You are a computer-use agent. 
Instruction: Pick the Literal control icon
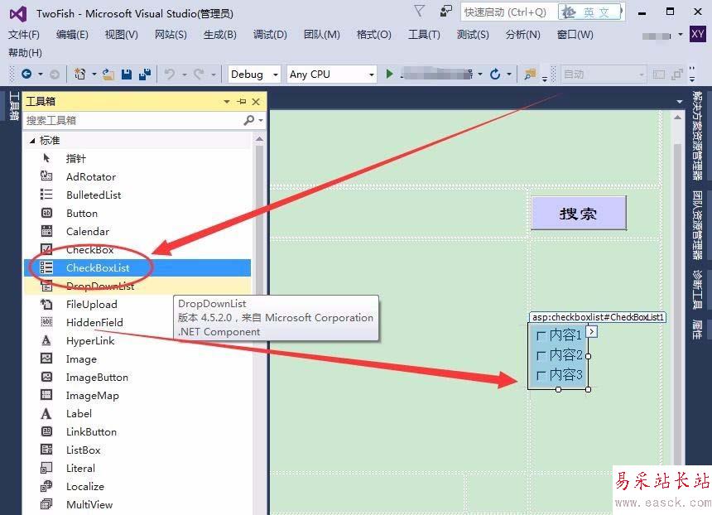(x=46, y=468)
